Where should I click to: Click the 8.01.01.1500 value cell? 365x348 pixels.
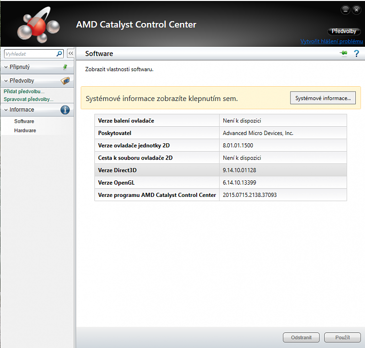[283, 145]
